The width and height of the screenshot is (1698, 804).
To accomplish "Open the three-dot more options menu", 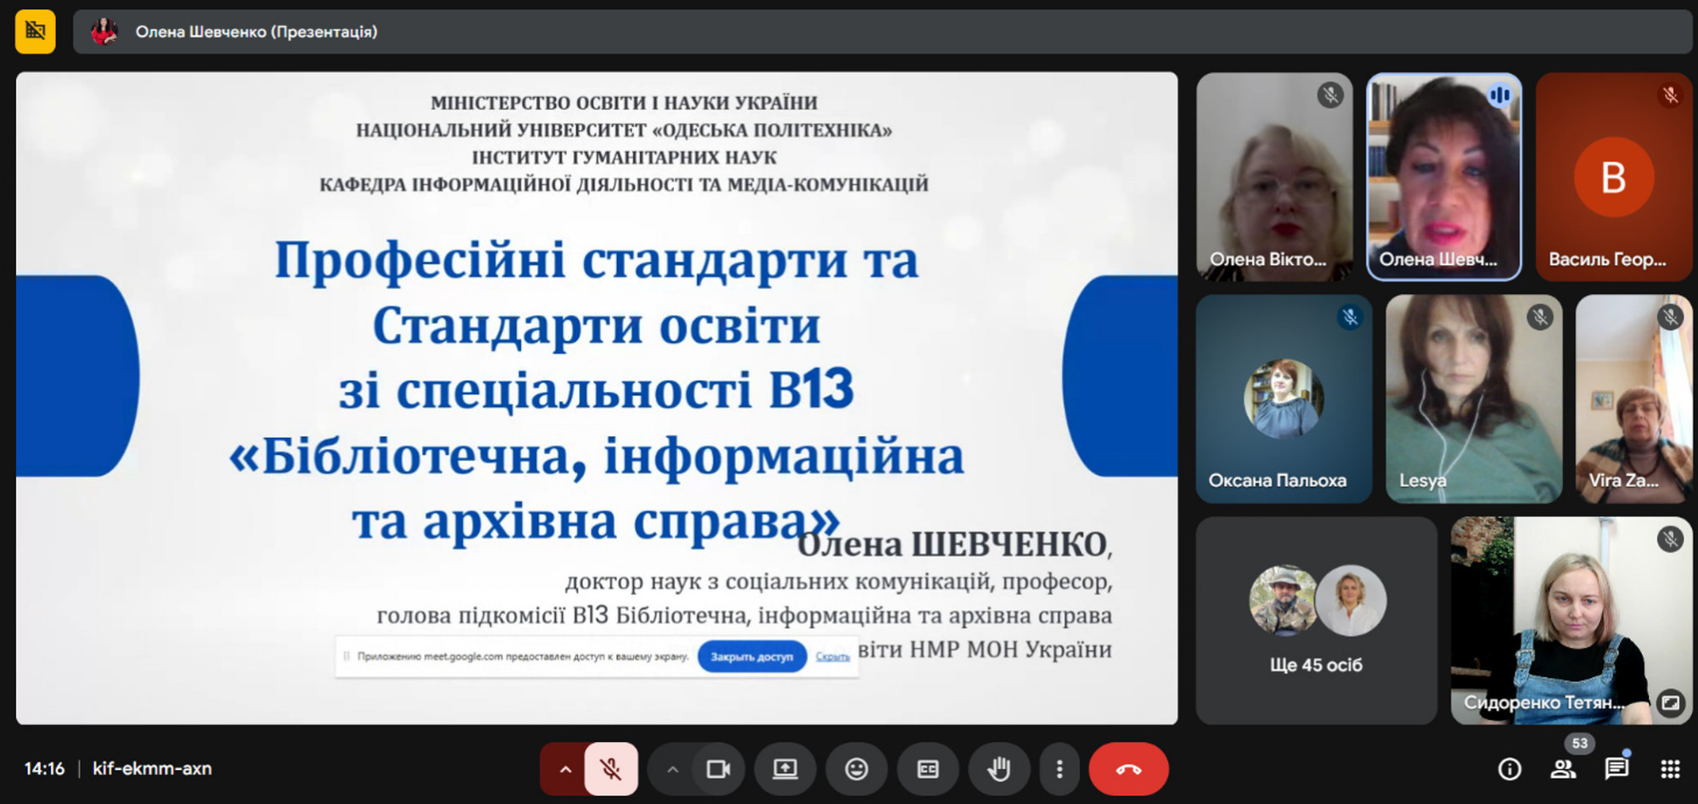I will pos(1059,769).
